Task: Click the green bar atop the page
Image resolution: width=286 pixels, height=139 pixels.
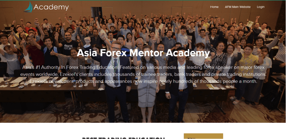Action: 143,0
